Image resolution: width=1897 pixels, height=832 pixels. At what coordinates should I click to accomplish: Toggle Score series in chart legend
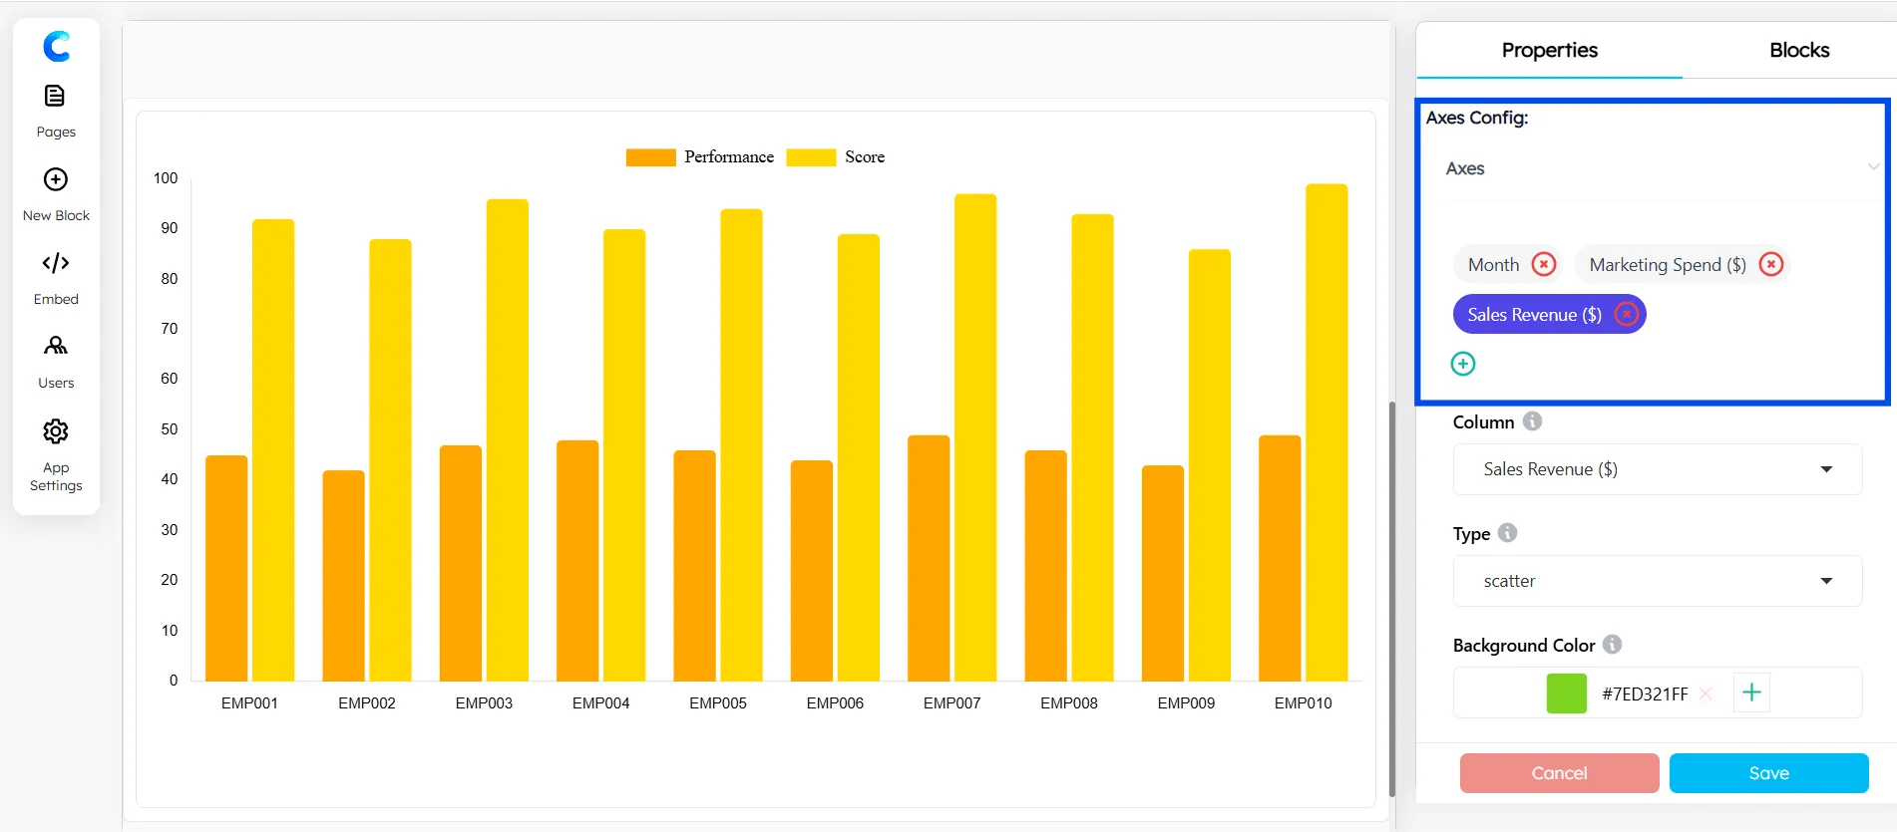[x=836, y=157]
